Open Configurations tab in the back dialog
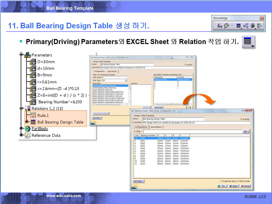This screenshot has height=204, width=272. tap(99, 71)
